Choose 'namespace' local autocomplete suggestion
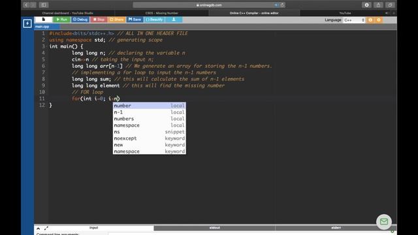This screenshot has height=235, width=418. (x=150, y=125)
